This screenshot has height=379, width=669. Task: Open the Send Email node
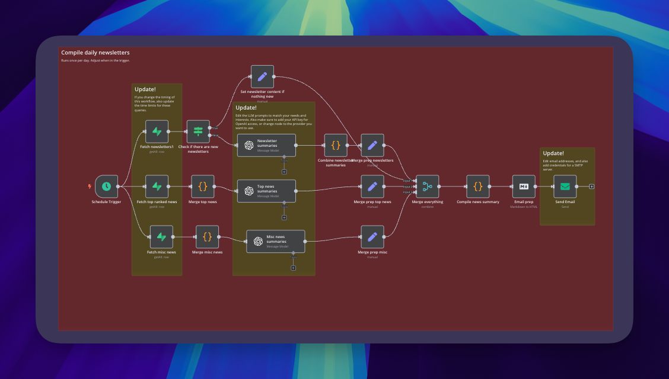(x=565, y=187)
